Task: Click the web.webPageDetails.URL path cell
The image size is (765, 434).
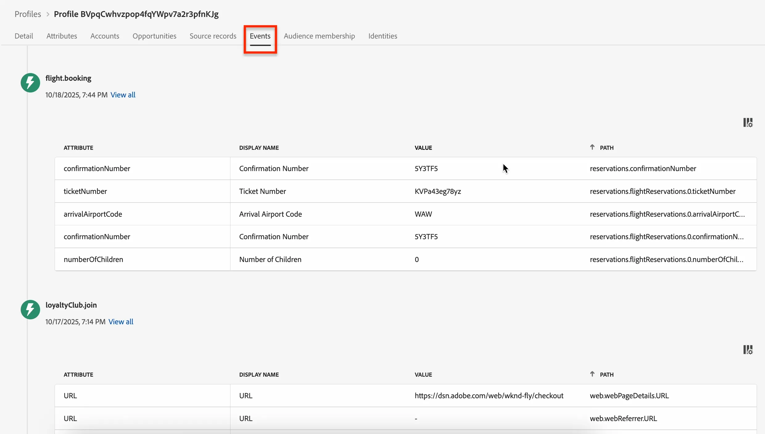Action: coord(629,396)
